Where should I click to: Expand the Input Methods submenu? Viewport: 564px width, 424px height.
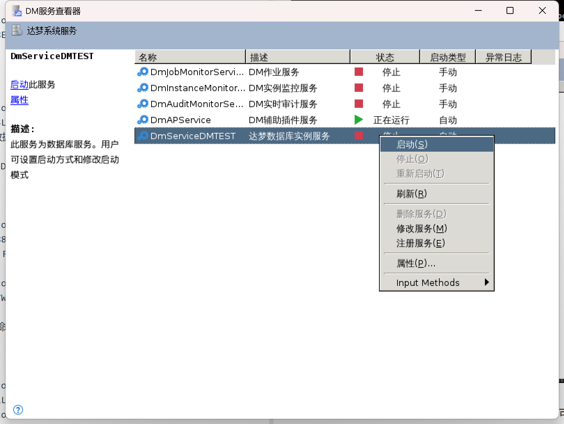437,283
